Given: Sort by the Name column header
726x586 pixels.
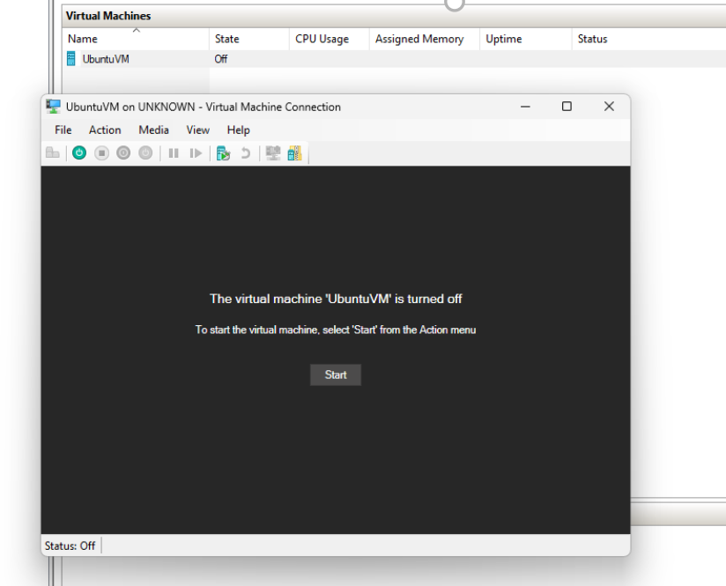Looking at the screenshot, I should [82, 39].
